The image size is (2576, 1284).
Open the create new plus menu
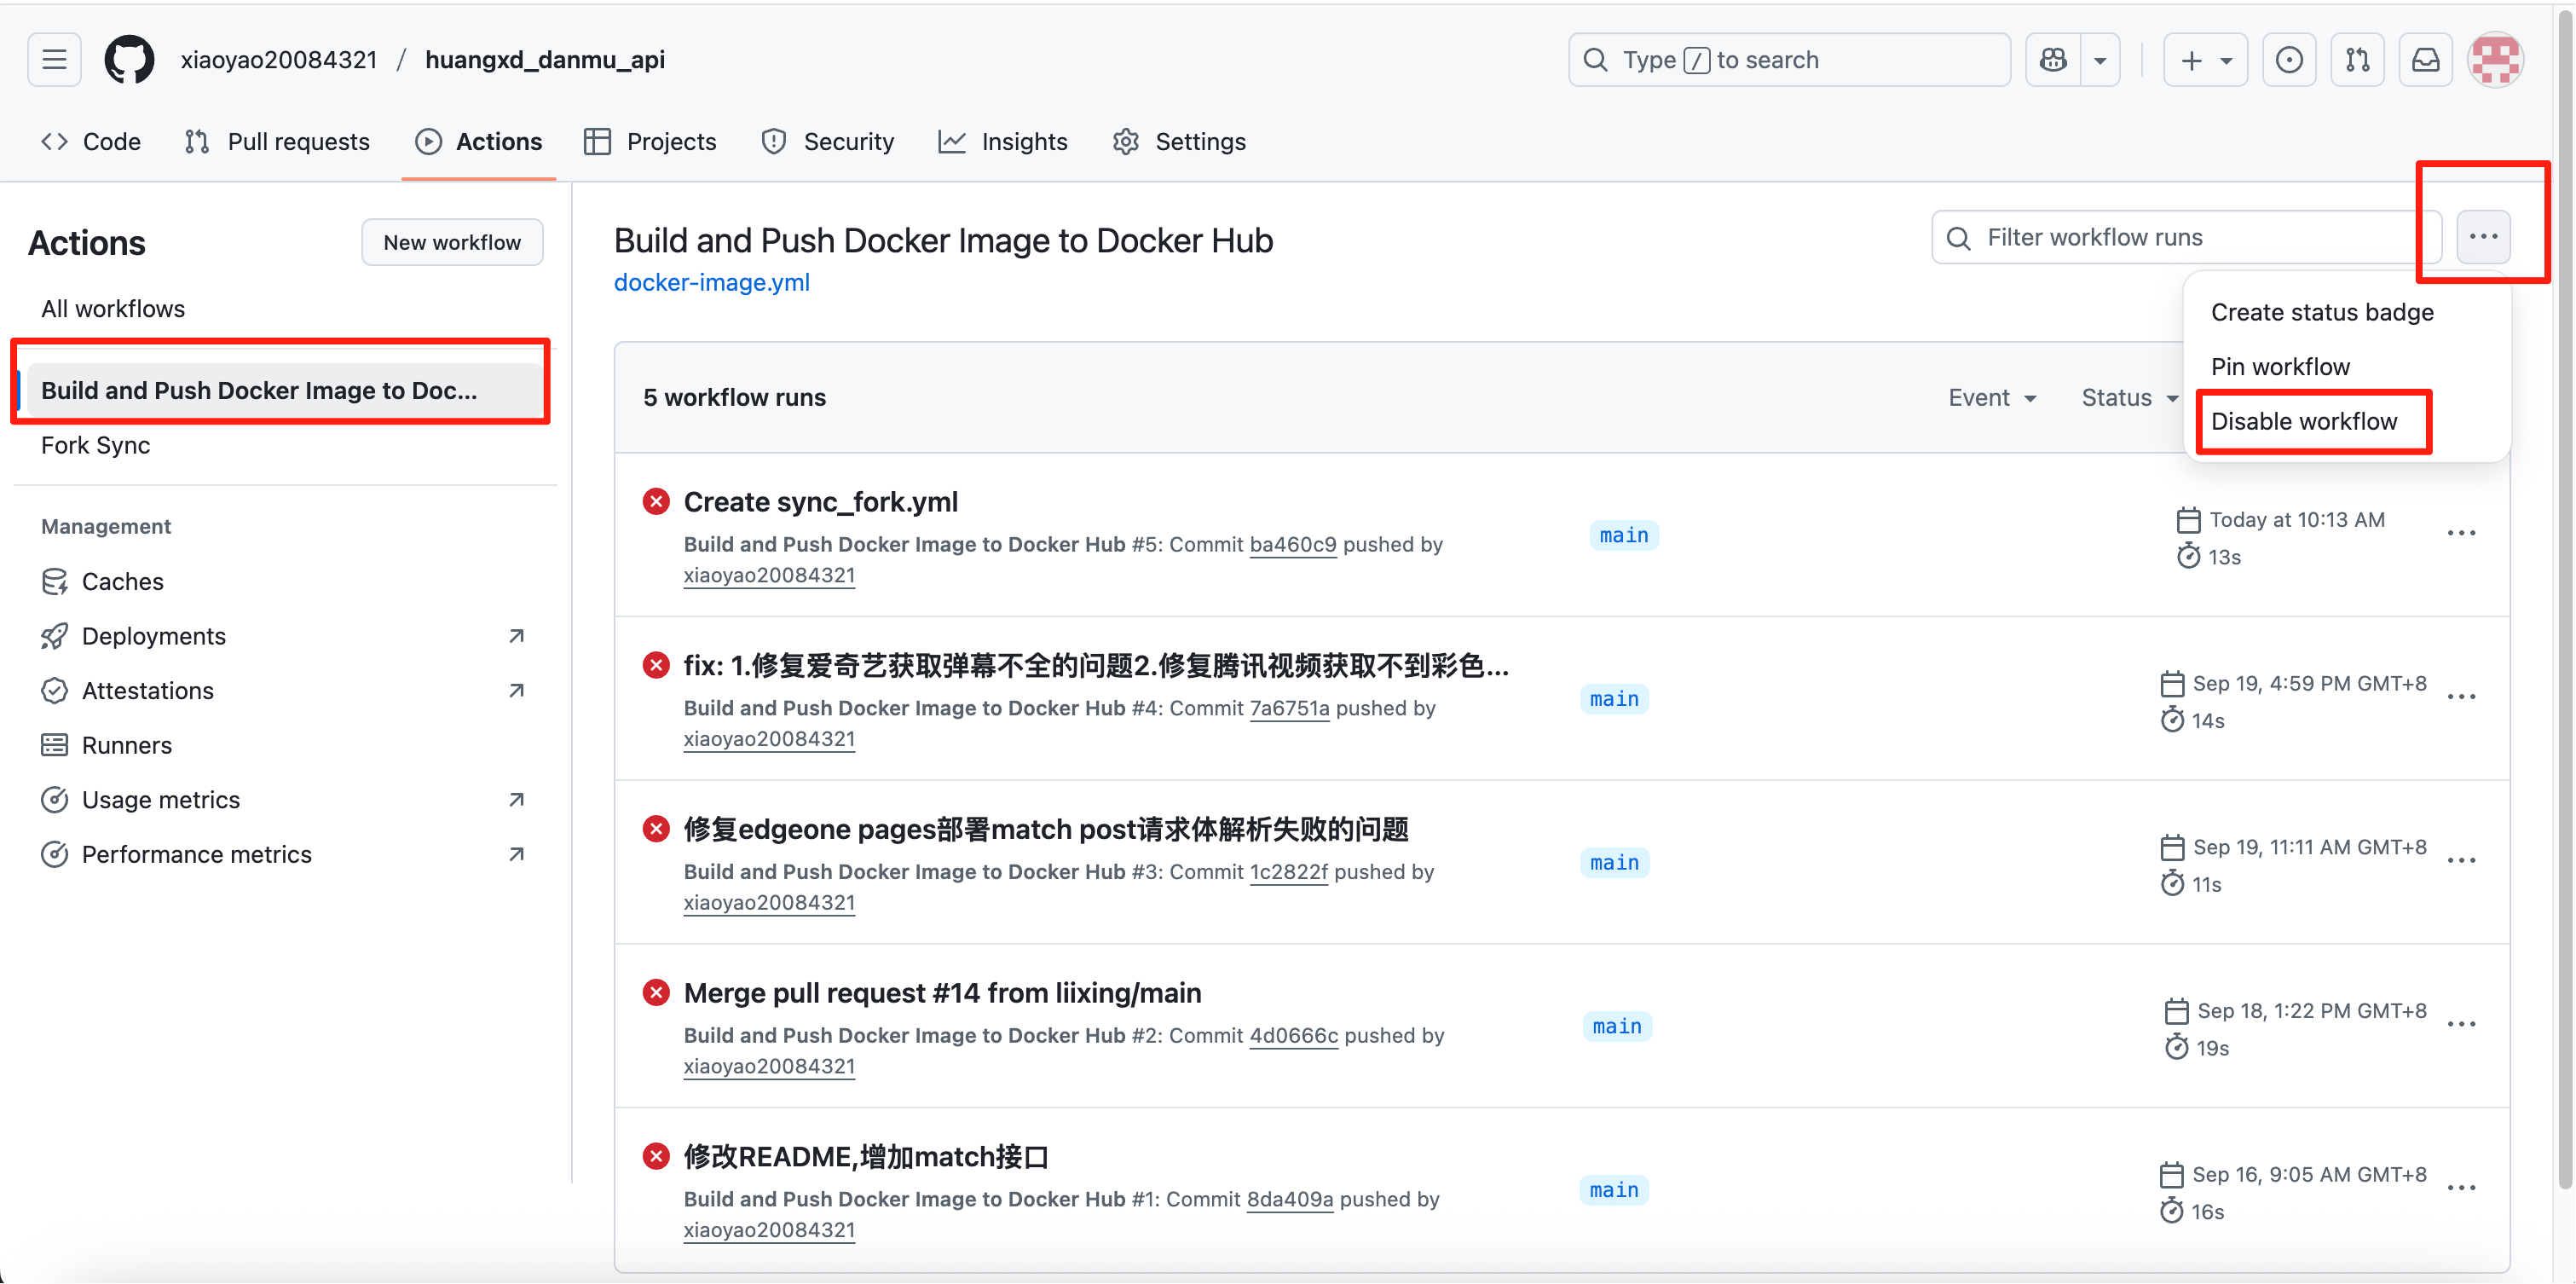click(2205, 60)
